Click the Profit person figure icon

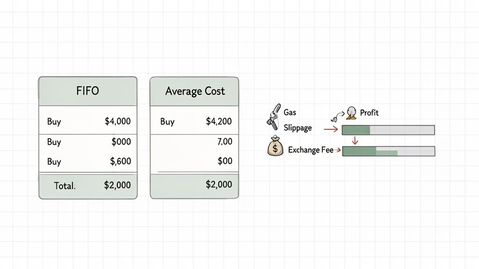tap(351, 112)
